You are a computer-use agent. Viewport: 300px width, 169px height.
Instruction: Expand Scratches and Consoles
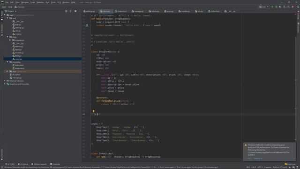click(x=5, y=84)
